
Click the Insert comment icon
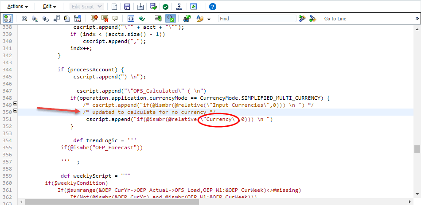[94, 19]
